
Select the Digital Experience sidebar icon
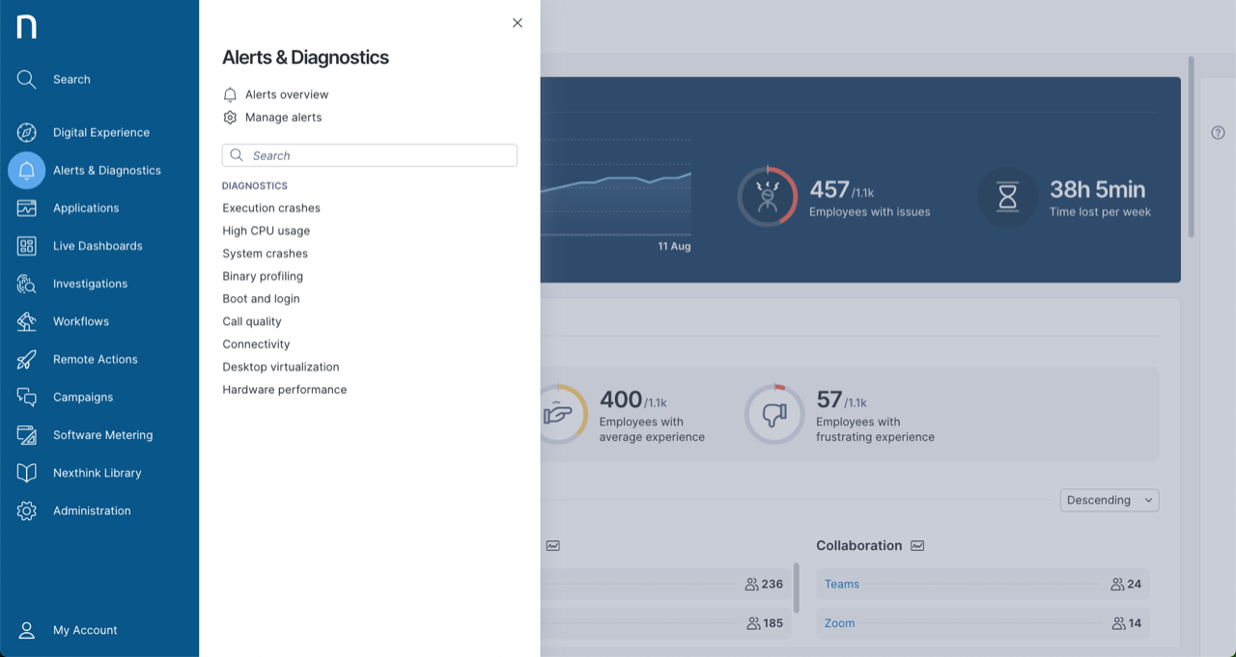click(26, 132)
